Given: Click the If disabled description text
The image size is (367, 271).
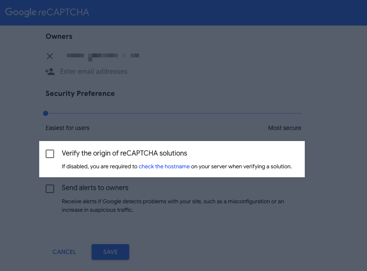Looking at the screenshot, I should 177,166.
